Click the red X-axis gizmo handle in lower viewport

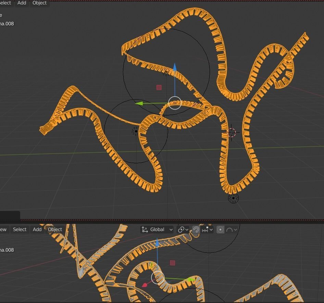145,285
